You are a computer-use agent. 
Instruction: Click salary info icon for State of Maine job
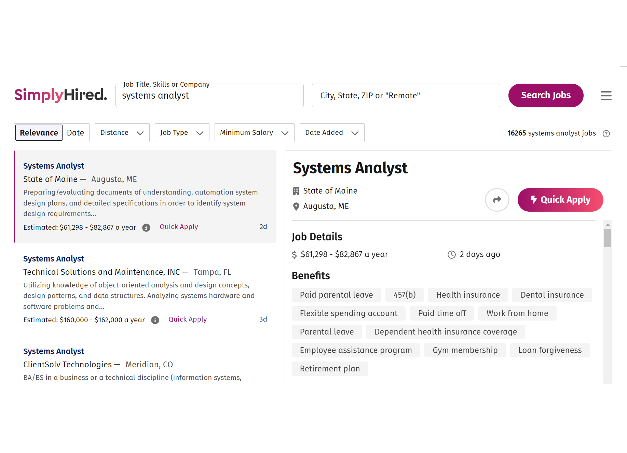[146, 228]
